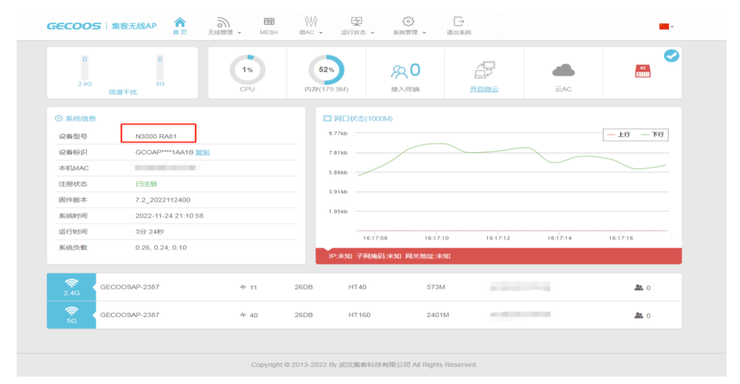Viewport: 740px width, 384px height.
Task: Click the 52% memory usage gauge
Action: tap(326, 70)
